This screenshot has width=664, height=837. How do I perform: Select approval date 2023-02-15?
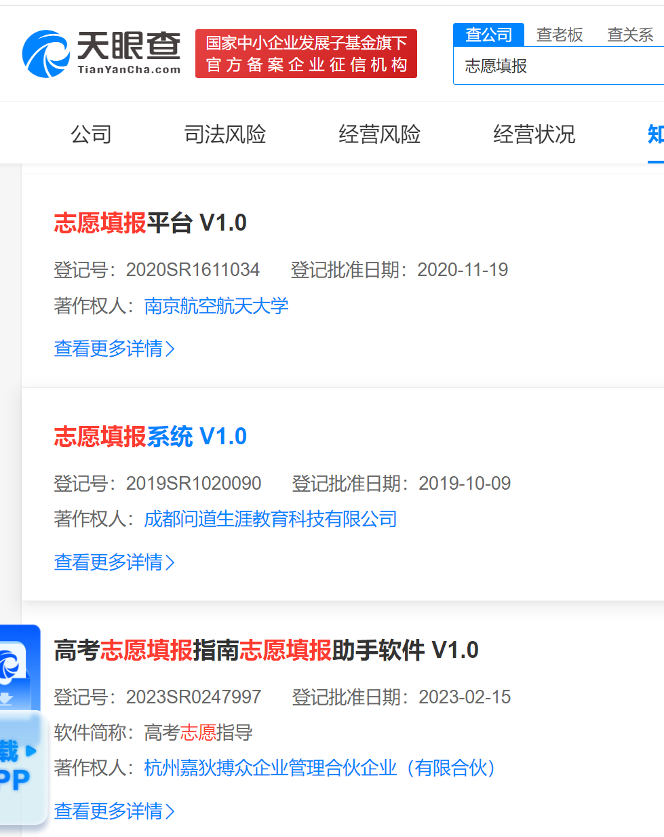465,697
